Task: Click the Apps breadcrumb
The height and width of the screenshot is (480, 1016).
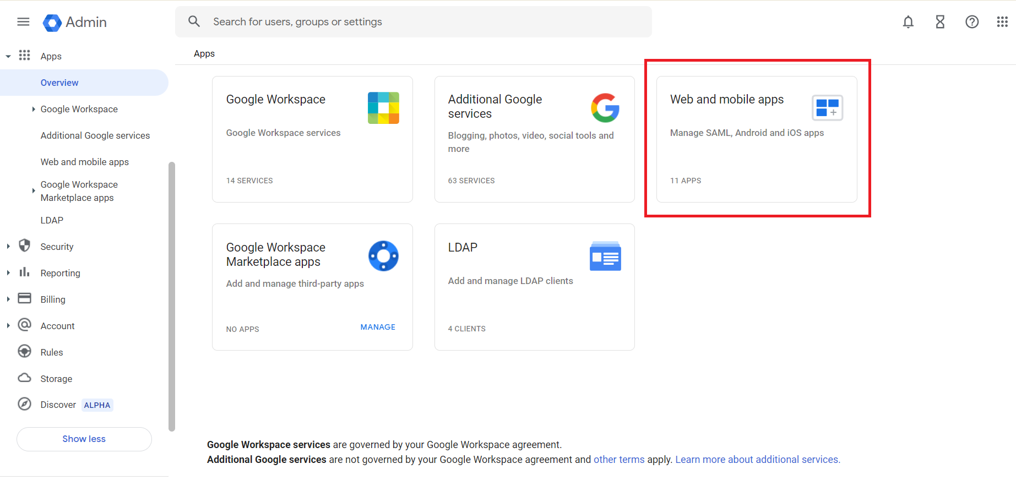Action: [204, 53]
